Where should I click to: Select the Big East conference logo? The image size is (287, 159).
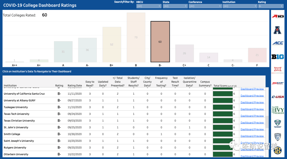pos(278,83)
